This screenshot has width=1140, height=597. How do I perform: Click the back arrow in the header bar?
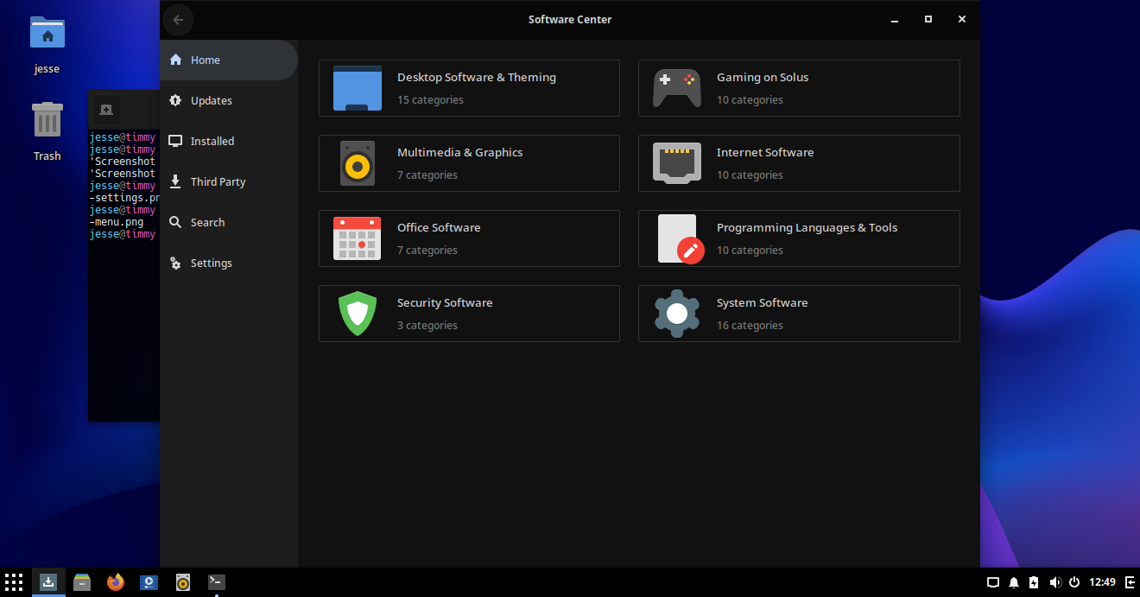(179, 20)
